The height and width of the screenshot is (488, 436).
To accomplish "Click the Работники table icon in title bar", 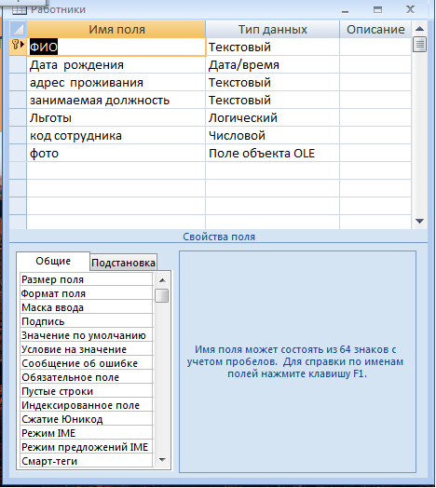I will (20, 10).
